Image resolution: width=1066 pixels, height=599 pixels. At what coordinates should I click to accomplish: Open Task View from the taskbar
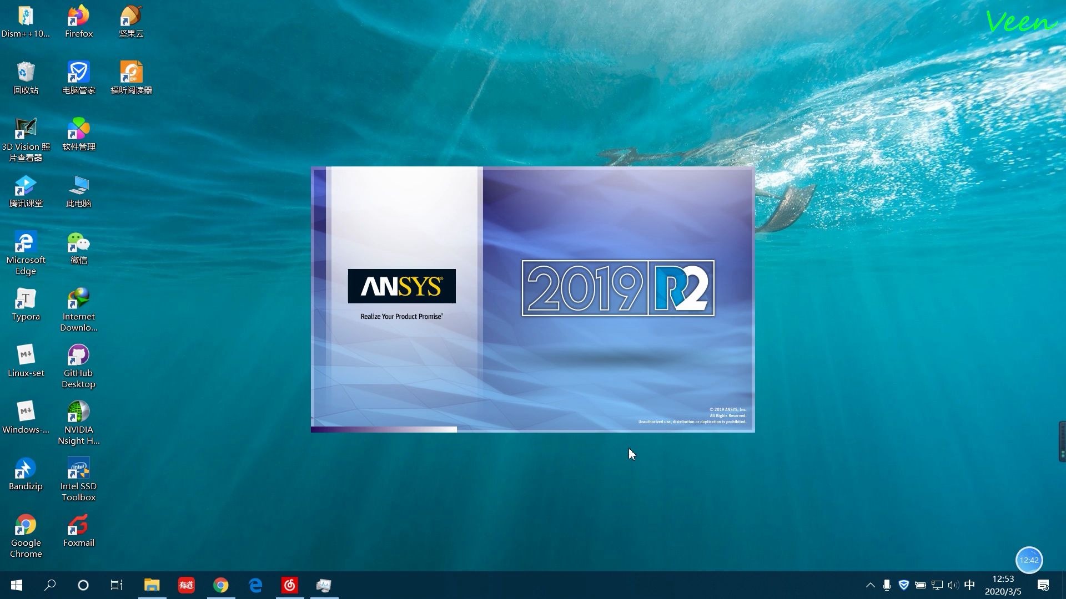(116, 585)
